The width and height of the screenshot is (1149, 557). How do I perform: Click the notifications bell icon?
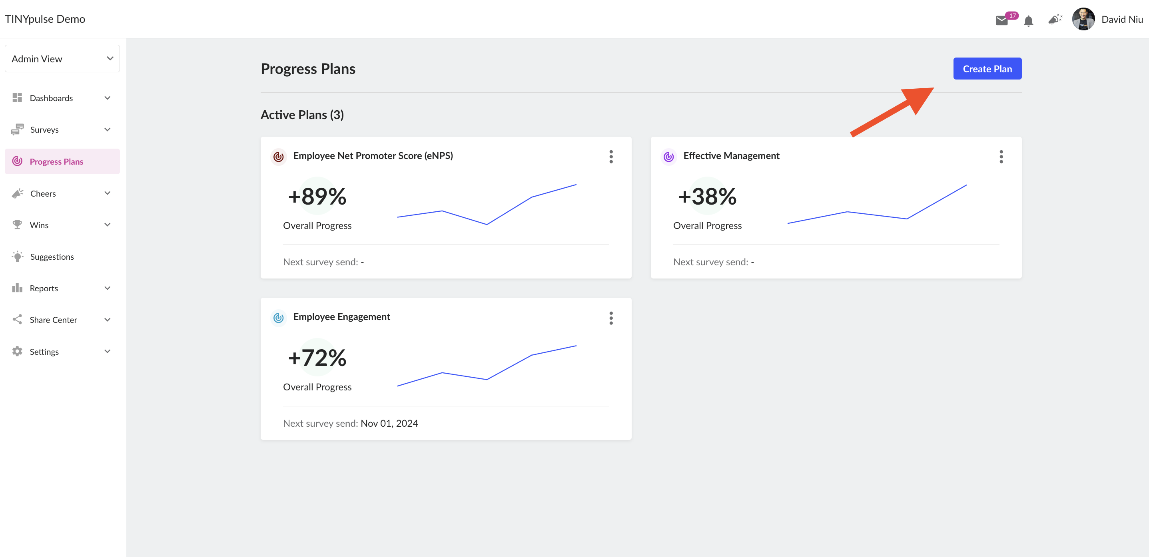click(x=1029, y=20)
